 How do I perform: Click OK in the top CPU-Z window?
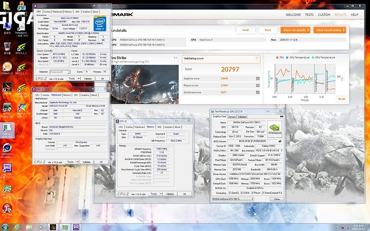102,79
